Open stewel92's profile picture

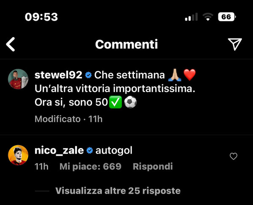(x=18, y=79)
